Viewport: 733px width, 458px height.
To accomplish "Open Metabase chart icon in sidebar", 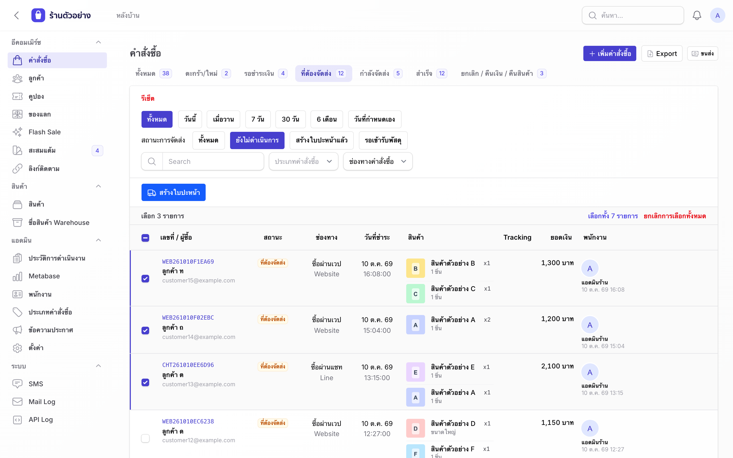I will pos(17,276).
